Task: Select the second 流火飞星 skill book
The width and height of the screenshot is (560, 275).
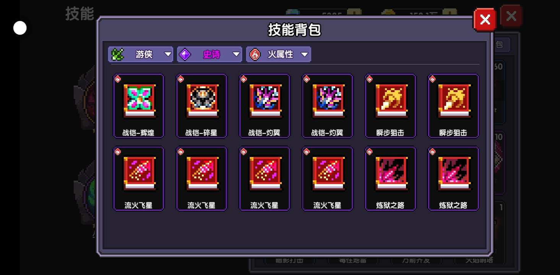Action: pyautogui.click(x=201, y=178)
